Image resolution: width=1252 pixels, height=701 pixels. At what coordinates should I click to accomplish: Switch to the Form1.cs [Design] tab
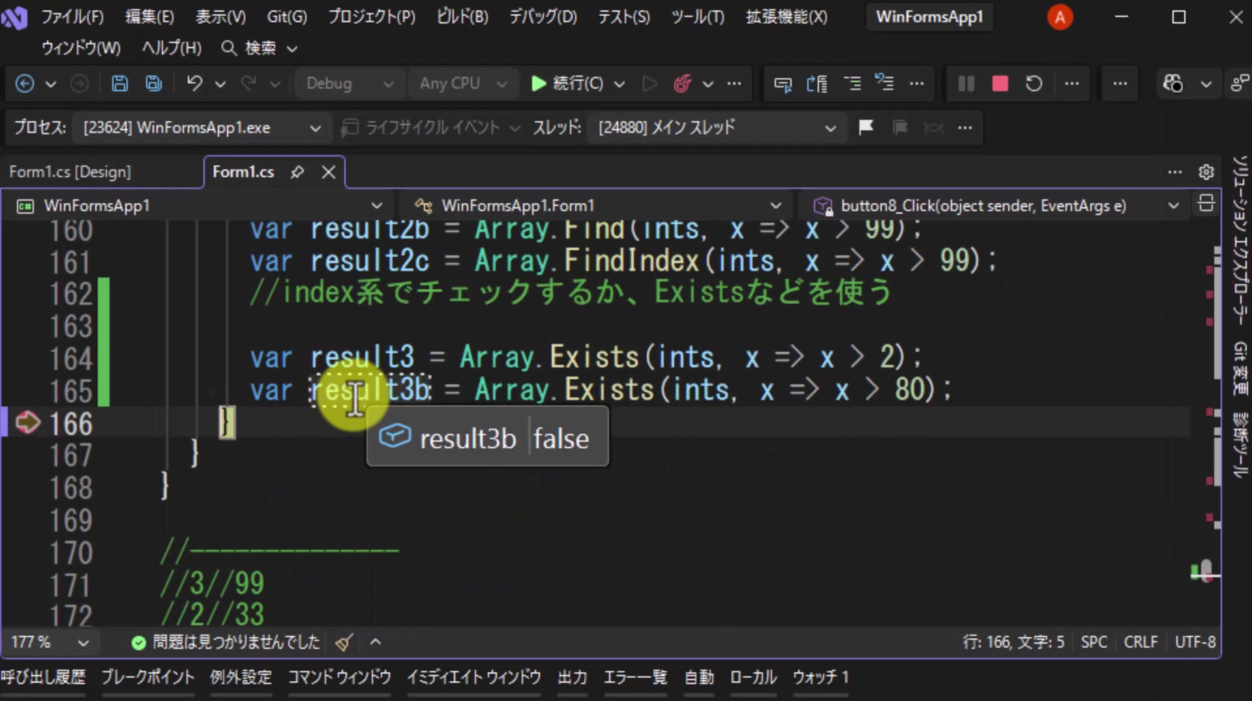pos(70,172)
